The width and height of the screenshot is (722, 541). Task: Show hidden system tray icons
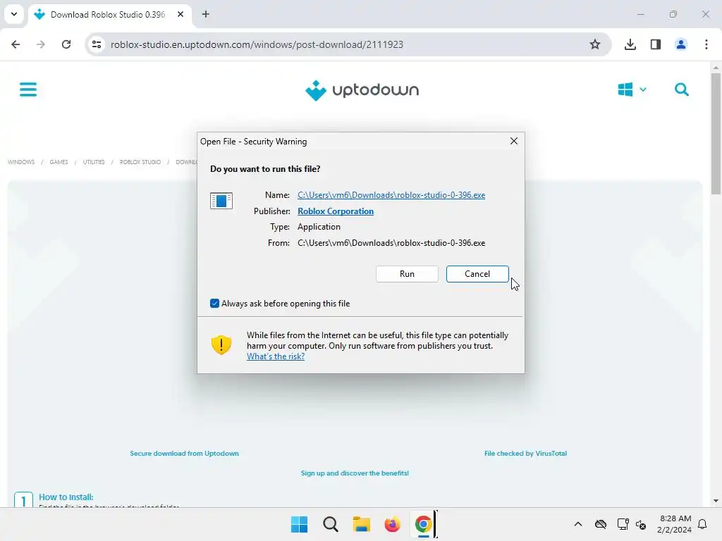(x=578, y=524)
